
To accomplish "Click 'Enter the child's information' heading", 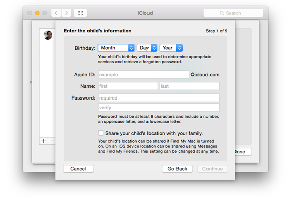I will click(x=98, y=31).
